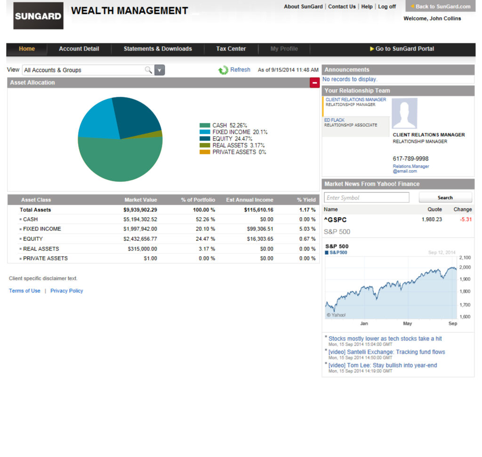Open the About SunGard link
The width and height of the screenshot is (482, 457).
click(303, 7)
